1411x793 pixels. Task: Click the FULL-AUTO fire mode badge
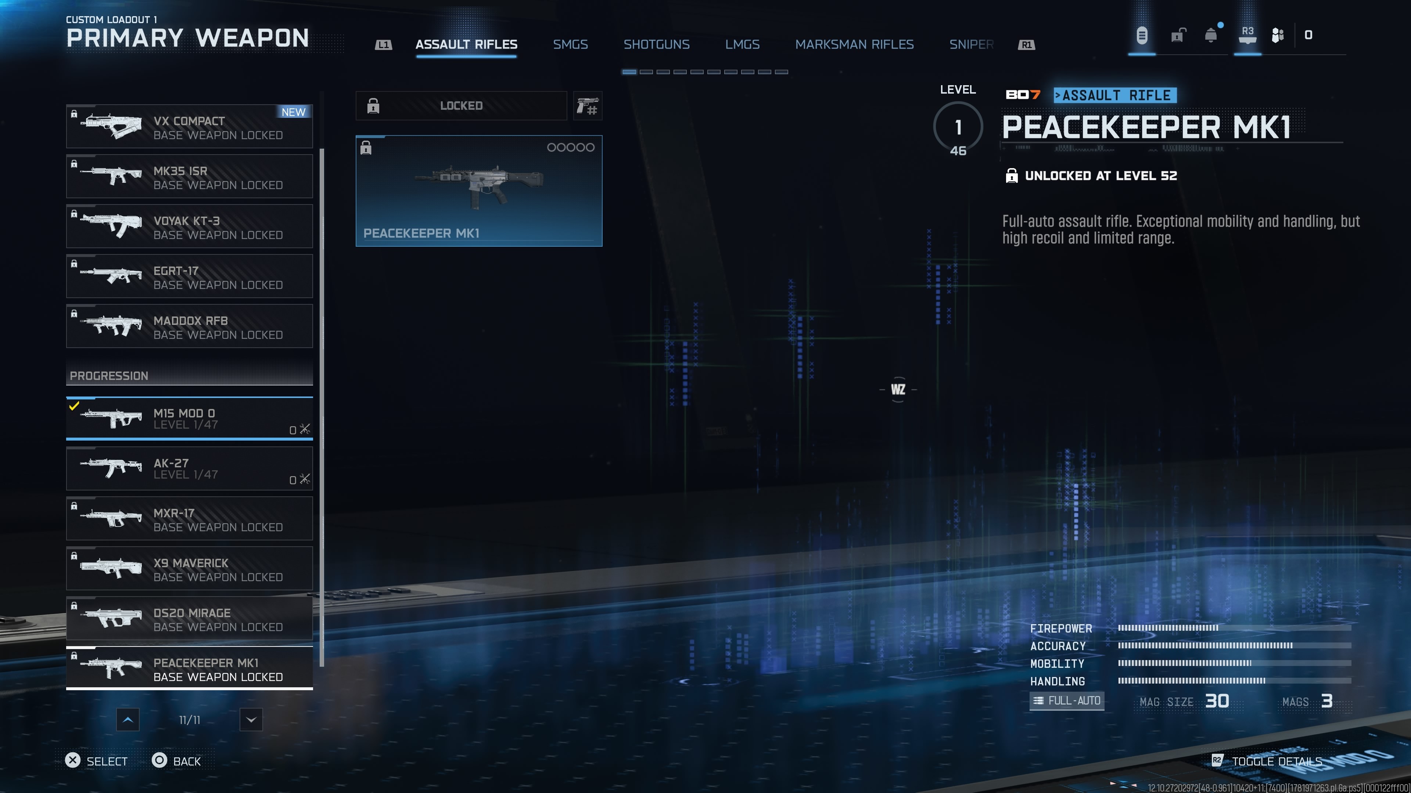1066,701
